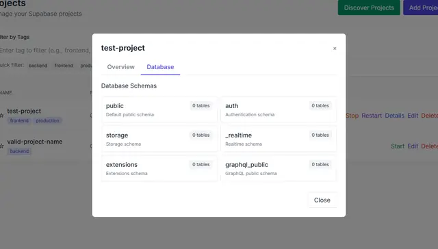Click the 0 tables badge for extensions
The height and width of the screenshot is (249, 438).
click(x=201, y=164)
